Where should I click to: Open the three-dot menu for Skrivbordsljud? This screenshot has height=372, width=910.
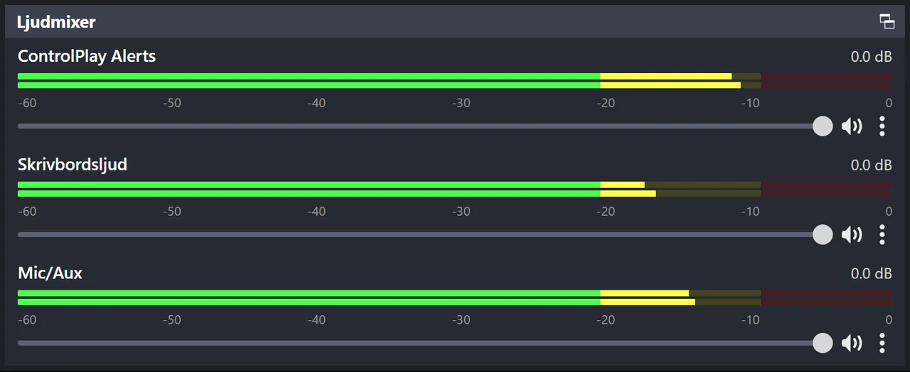(x=882, y=234)
